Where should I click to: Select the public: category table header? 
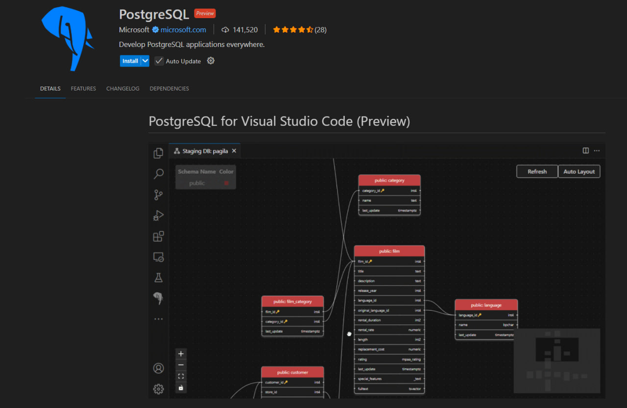[389, 180]
